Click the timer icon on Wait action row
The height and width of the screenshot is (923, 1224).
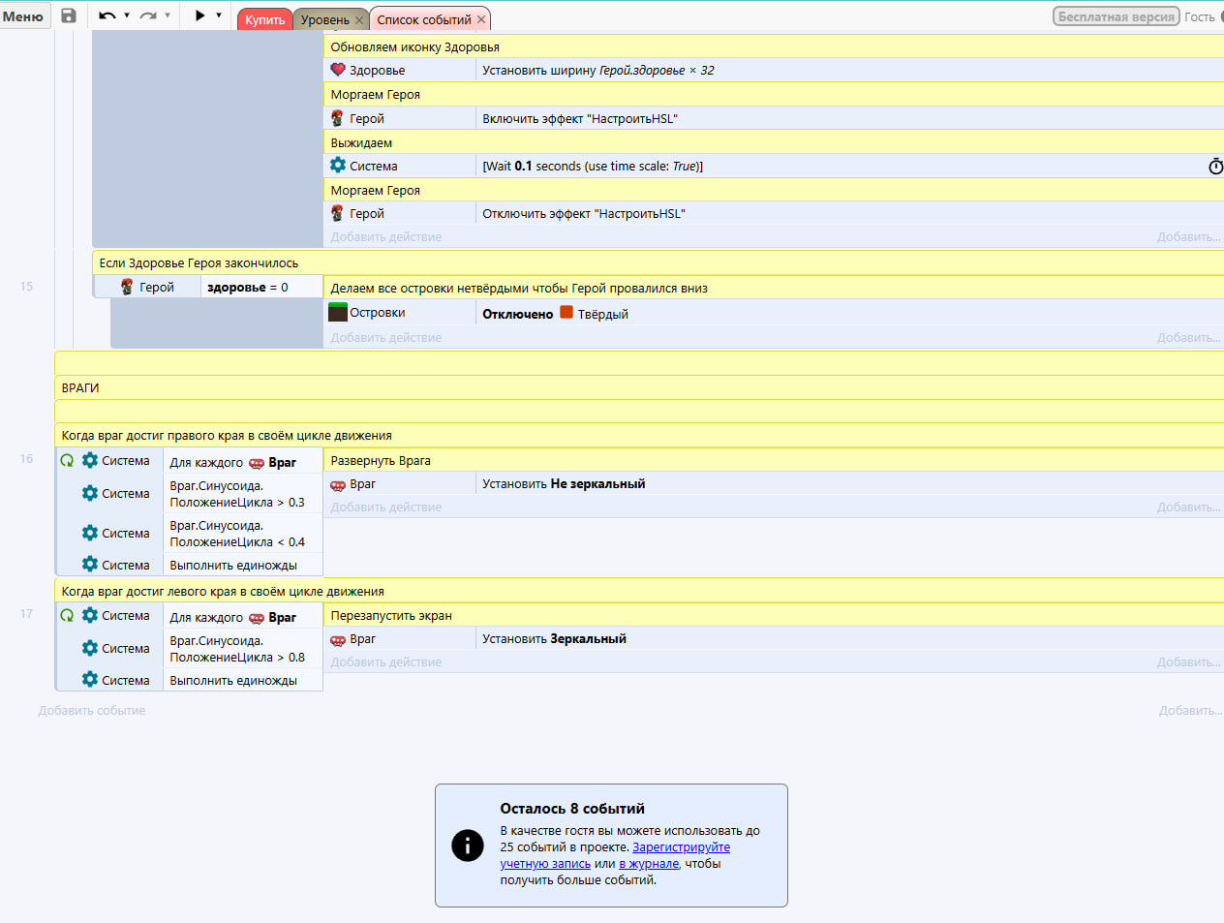(1215, 167)
